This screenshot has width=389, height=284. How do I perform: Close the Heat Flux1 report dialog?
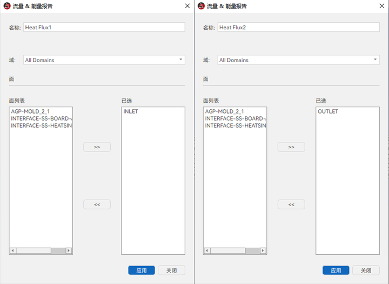187,6
